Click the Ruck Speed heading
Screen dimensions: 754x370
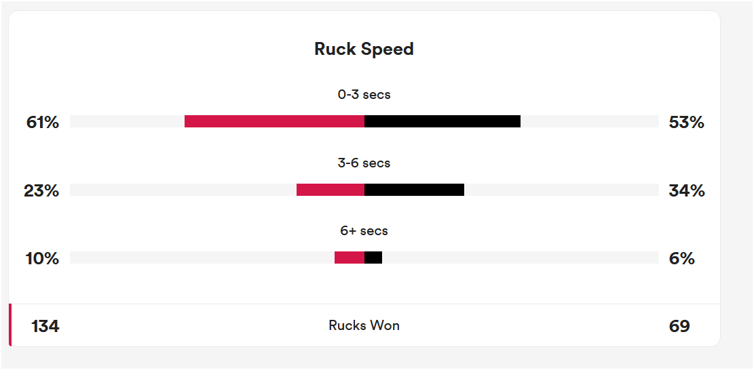pyautogui.click(x=364, y=49)
